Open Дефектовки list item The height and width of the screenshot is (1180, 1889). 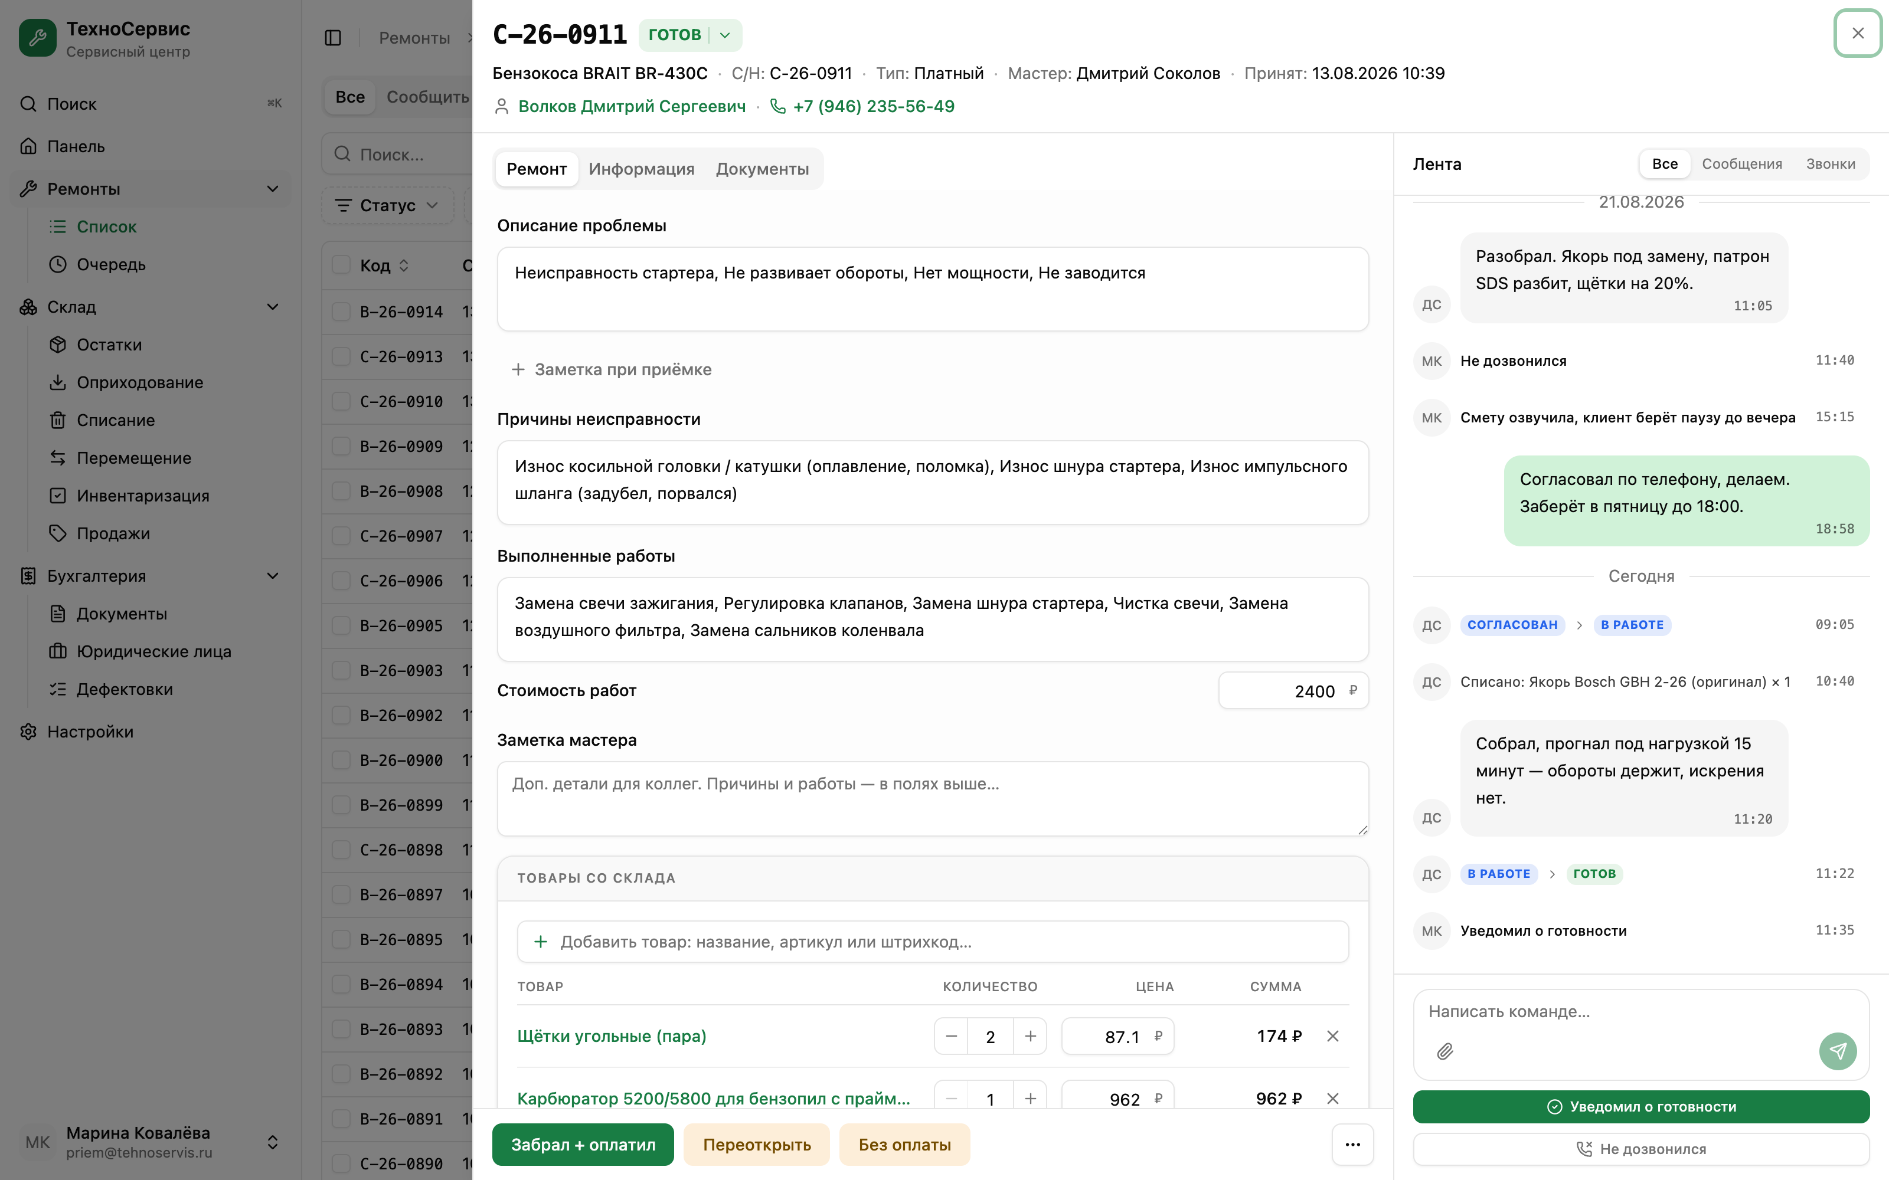165,689
